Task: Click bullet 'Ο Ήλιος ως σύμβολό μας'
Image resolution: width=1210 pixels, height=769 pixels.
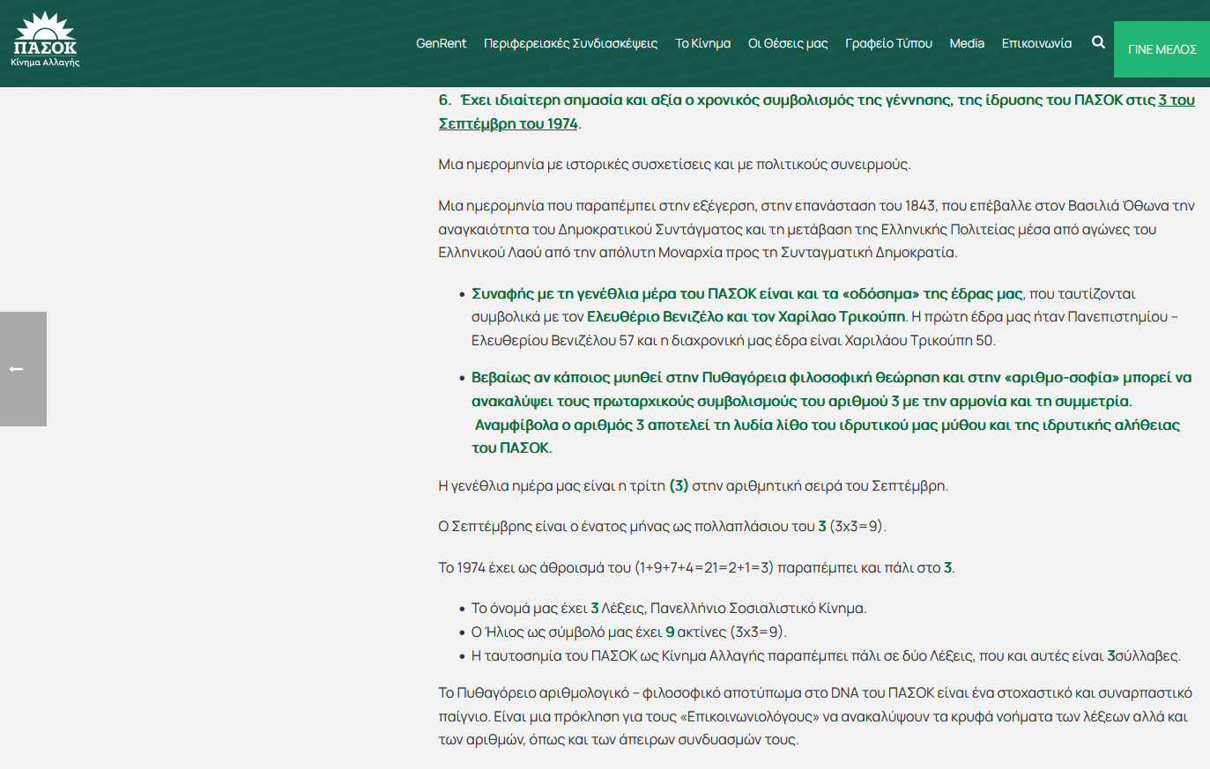Action: pos(628,632)
